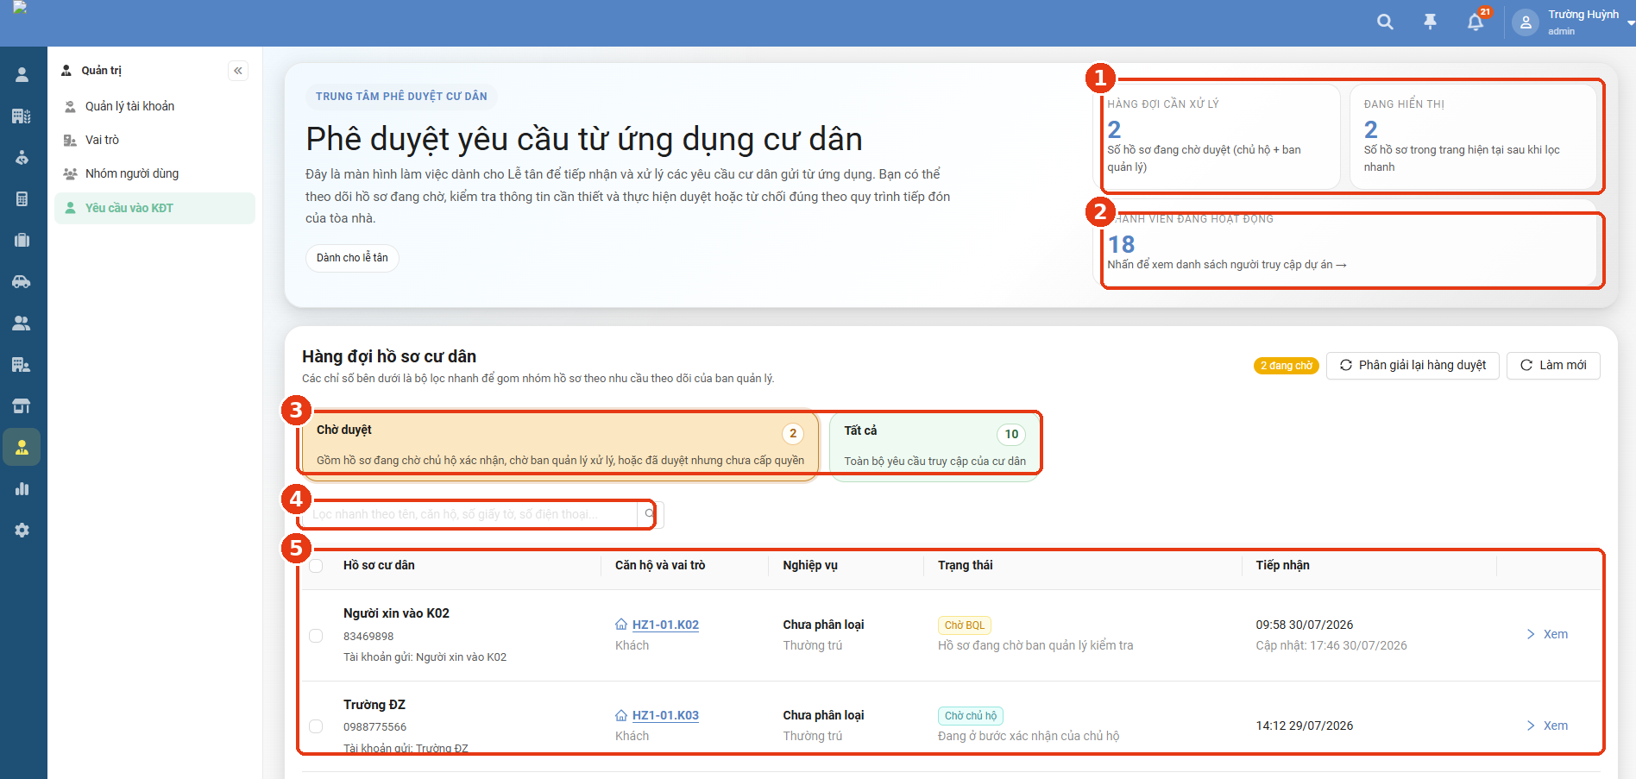This screenshot has height=779, width=1636.
Task: Open the settings gear in left rail
Action: [22, 531]
